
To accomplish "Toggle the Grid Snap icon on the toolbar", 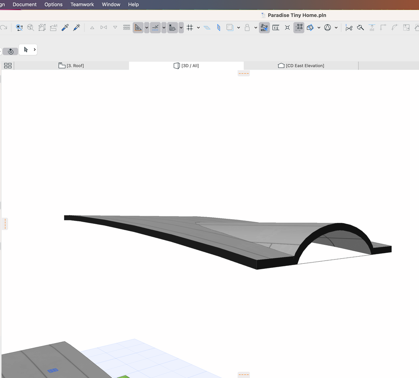I will [x=190, y=27].
